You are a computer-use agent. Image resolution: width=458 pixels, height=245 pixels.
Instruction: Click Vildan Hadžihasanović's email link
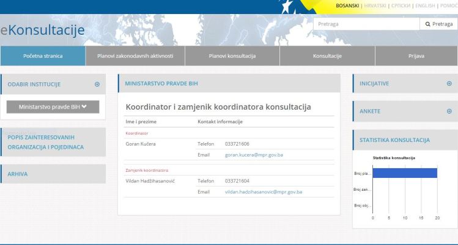[x=263, y=192]
